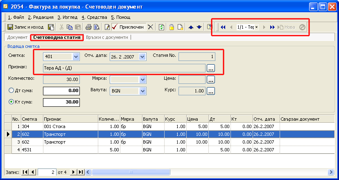Open print preview icon
Screen dimensions: 339x180
[97, 27]
